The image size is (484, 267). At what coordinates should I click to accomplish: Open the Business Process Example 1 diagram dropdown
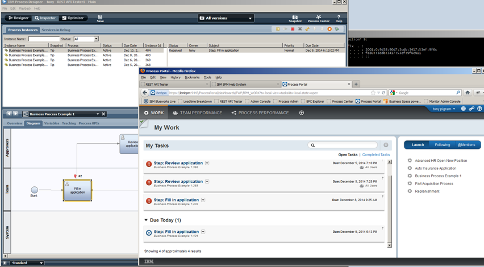coord(98,114)
